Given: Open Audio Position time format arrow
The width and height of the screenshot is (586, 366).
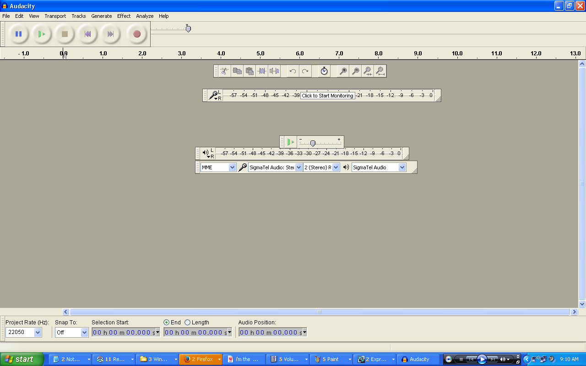Looking at the screenshot, I should [305, 333].
